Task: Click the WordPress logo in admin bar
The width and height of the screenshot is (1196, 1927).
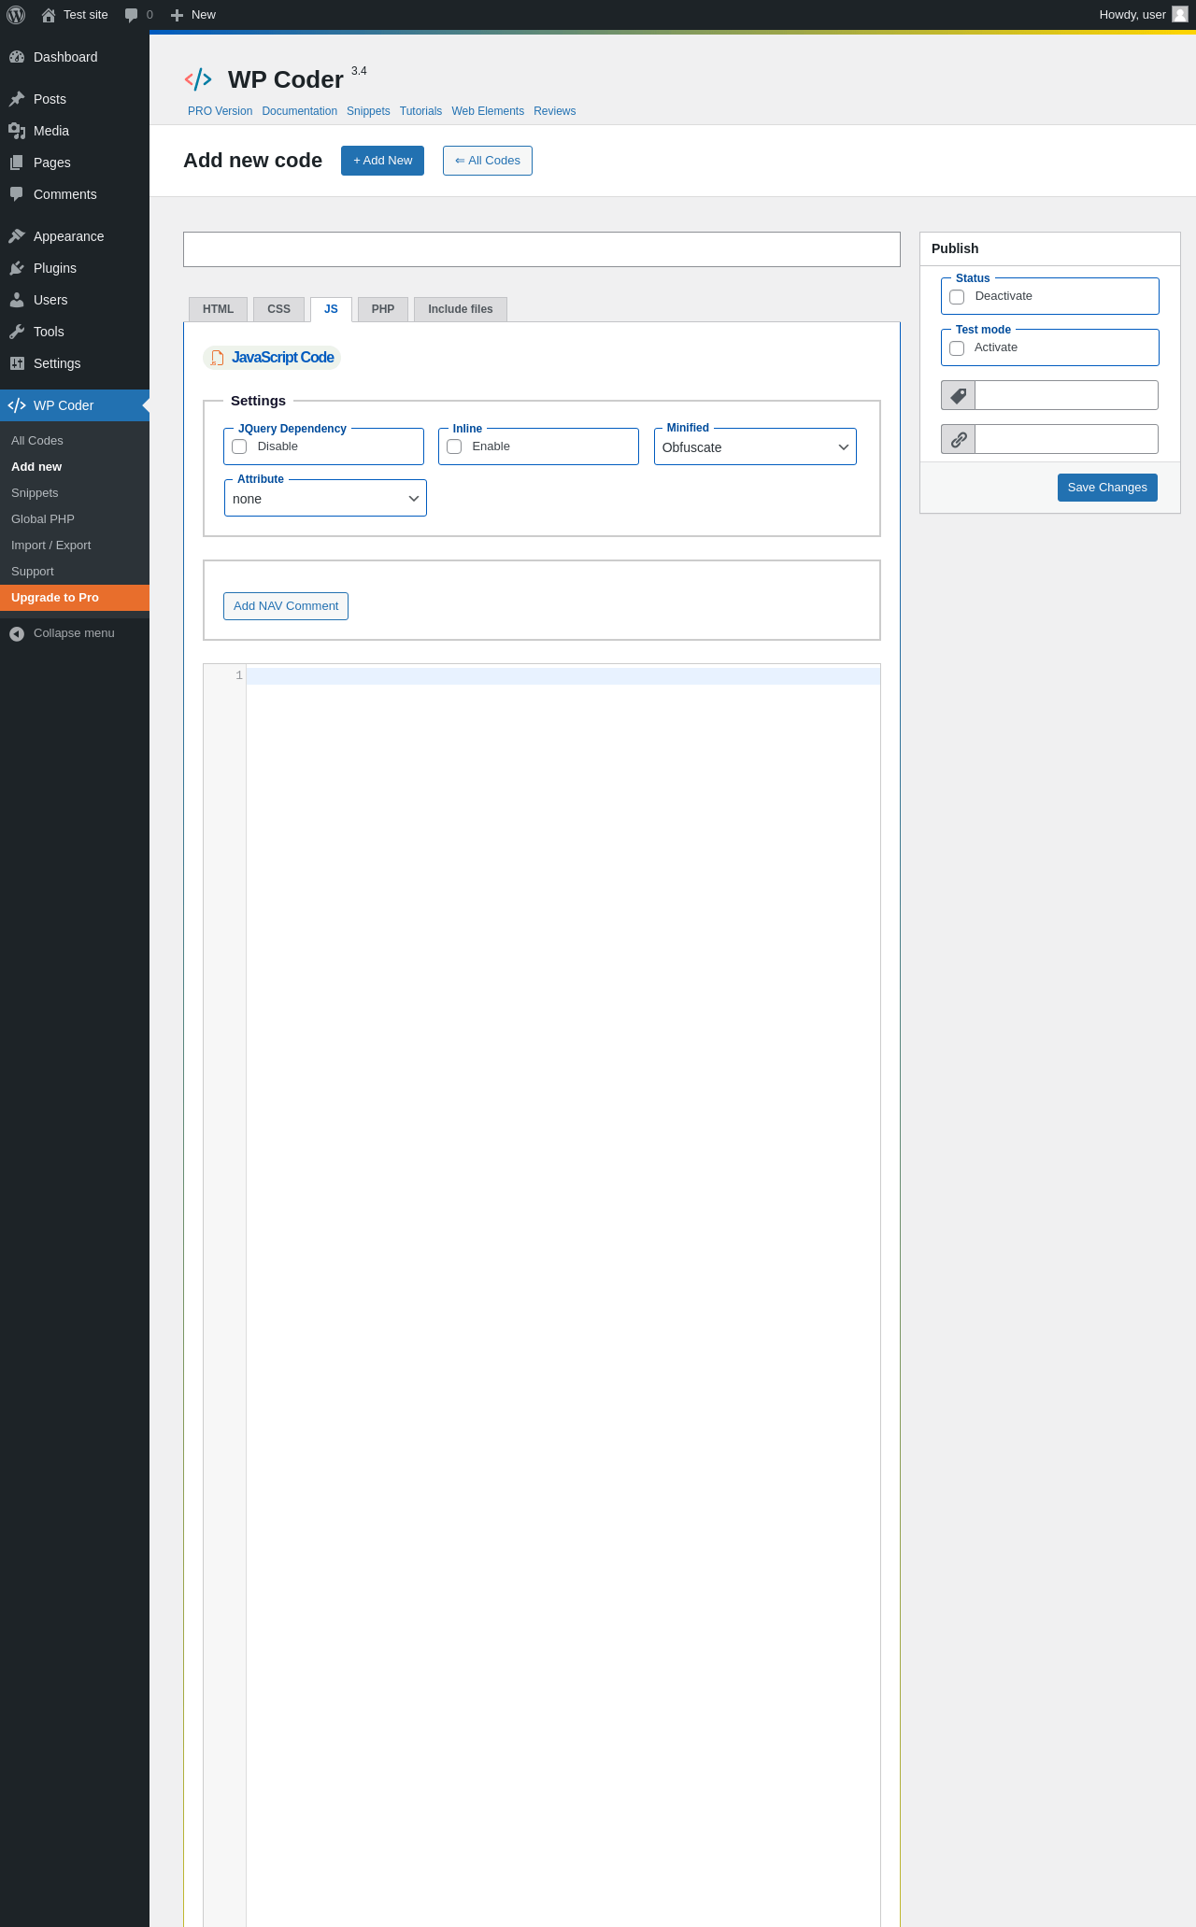Action: click(x=16, y=15)
